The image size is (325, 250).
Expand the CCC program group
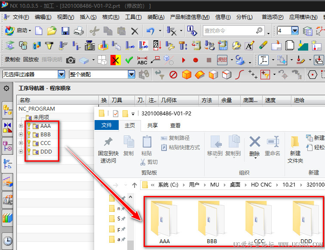click(21, 143)
